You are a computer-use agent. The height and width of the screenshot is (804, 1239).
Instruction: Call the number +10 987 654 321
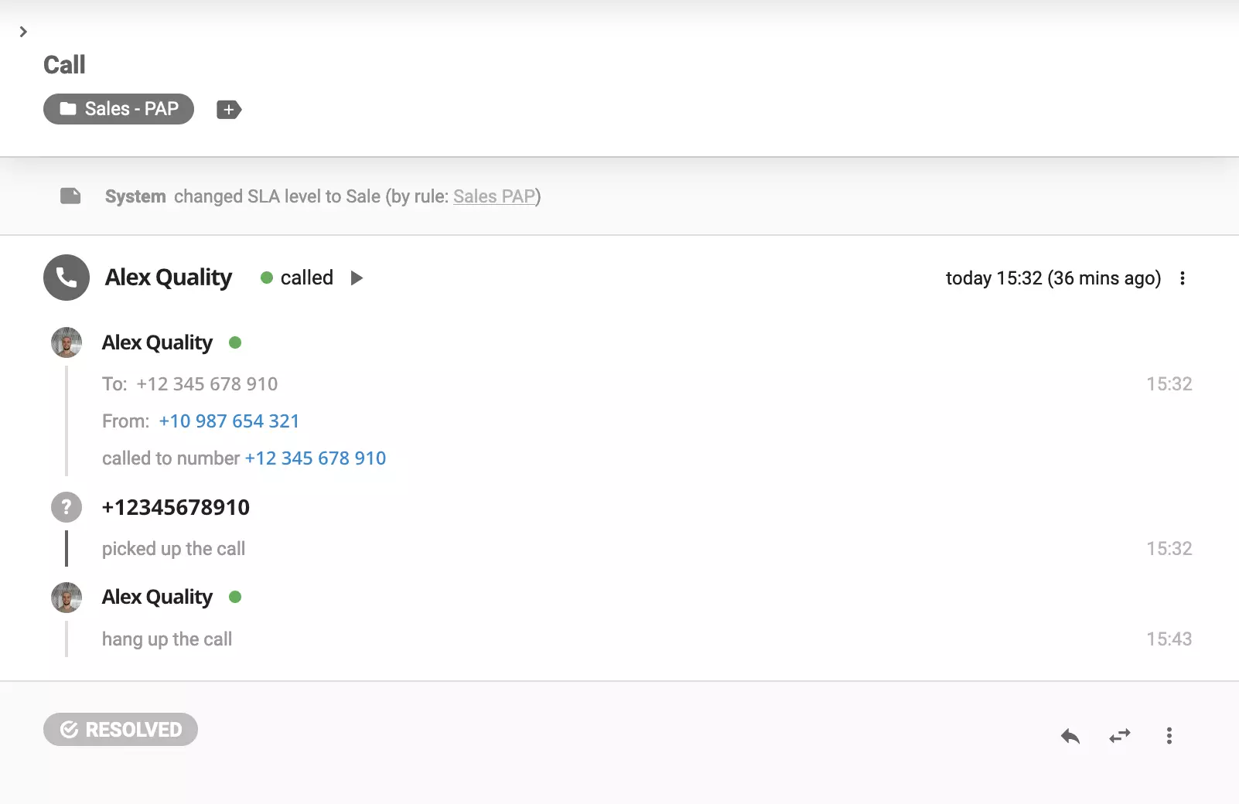229,421
